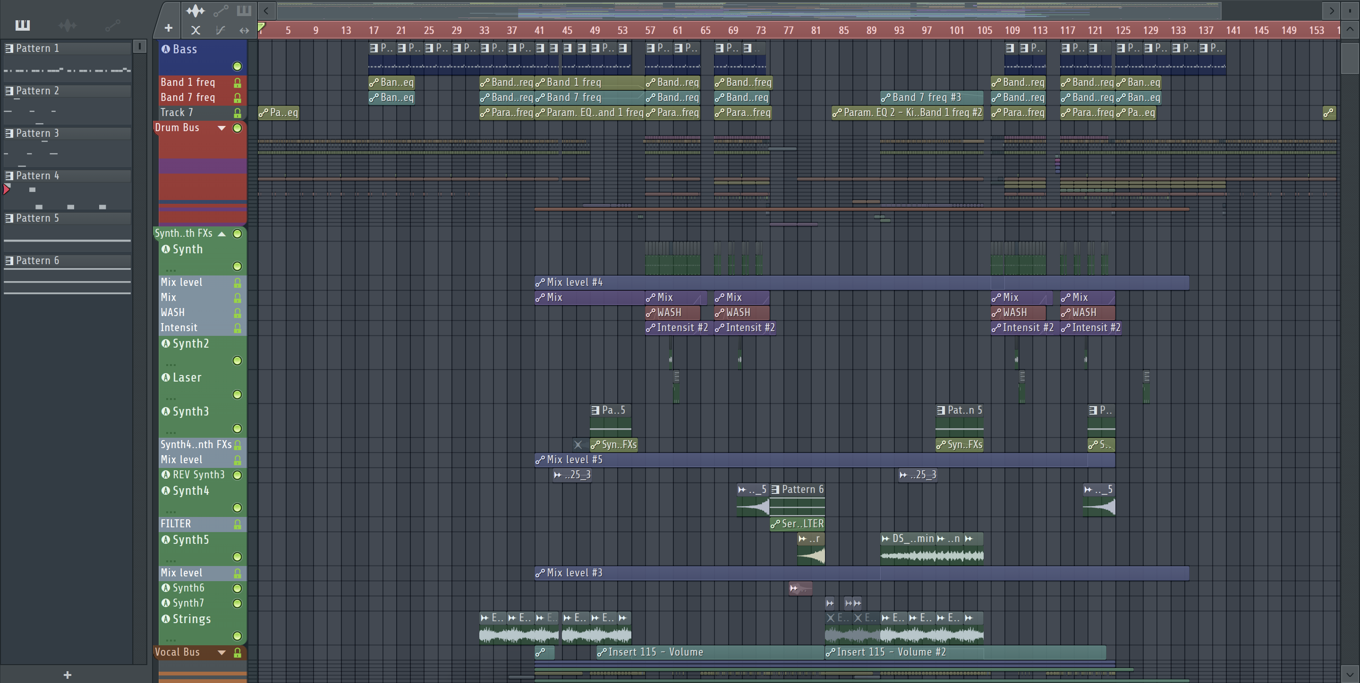Click the stretch arrows icon in playlist header
The image size is (1360, 683).
pyautogui.click(x=244, y=30)
